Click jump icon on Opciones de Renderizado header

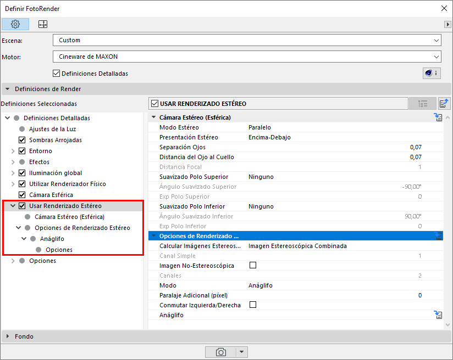click(438, 236)
